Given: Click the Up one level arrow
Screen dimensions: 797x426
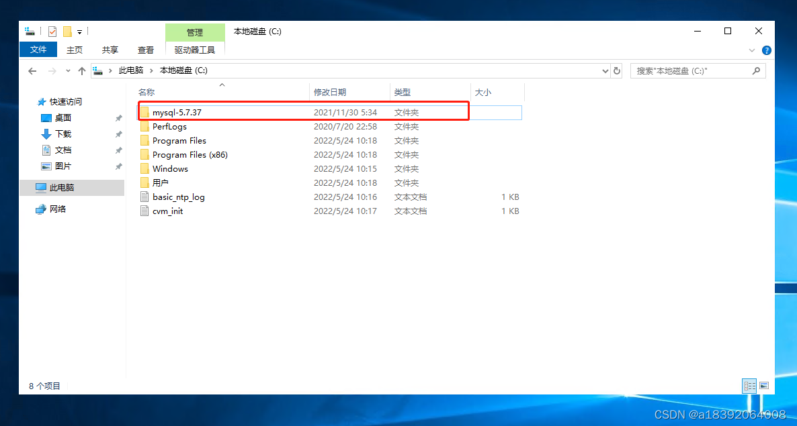Looking at the screenshot, I should click(x=81, y=70).
